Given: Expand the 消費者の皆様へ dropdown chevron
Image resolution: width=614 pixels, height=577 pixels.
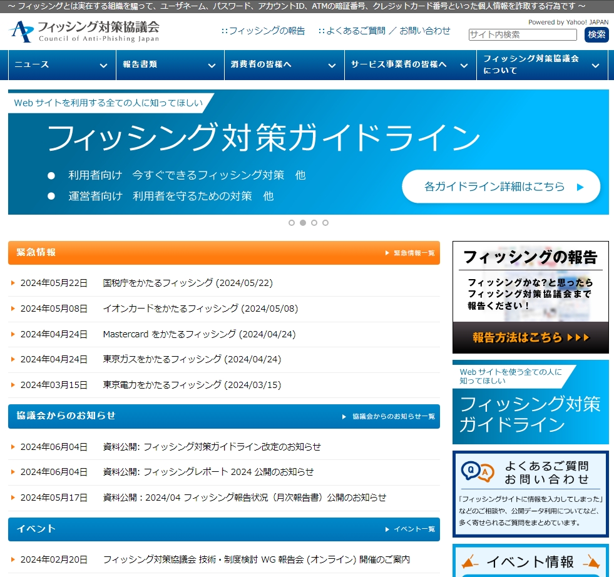Looking at the screenshot, I should pos(332,65).
